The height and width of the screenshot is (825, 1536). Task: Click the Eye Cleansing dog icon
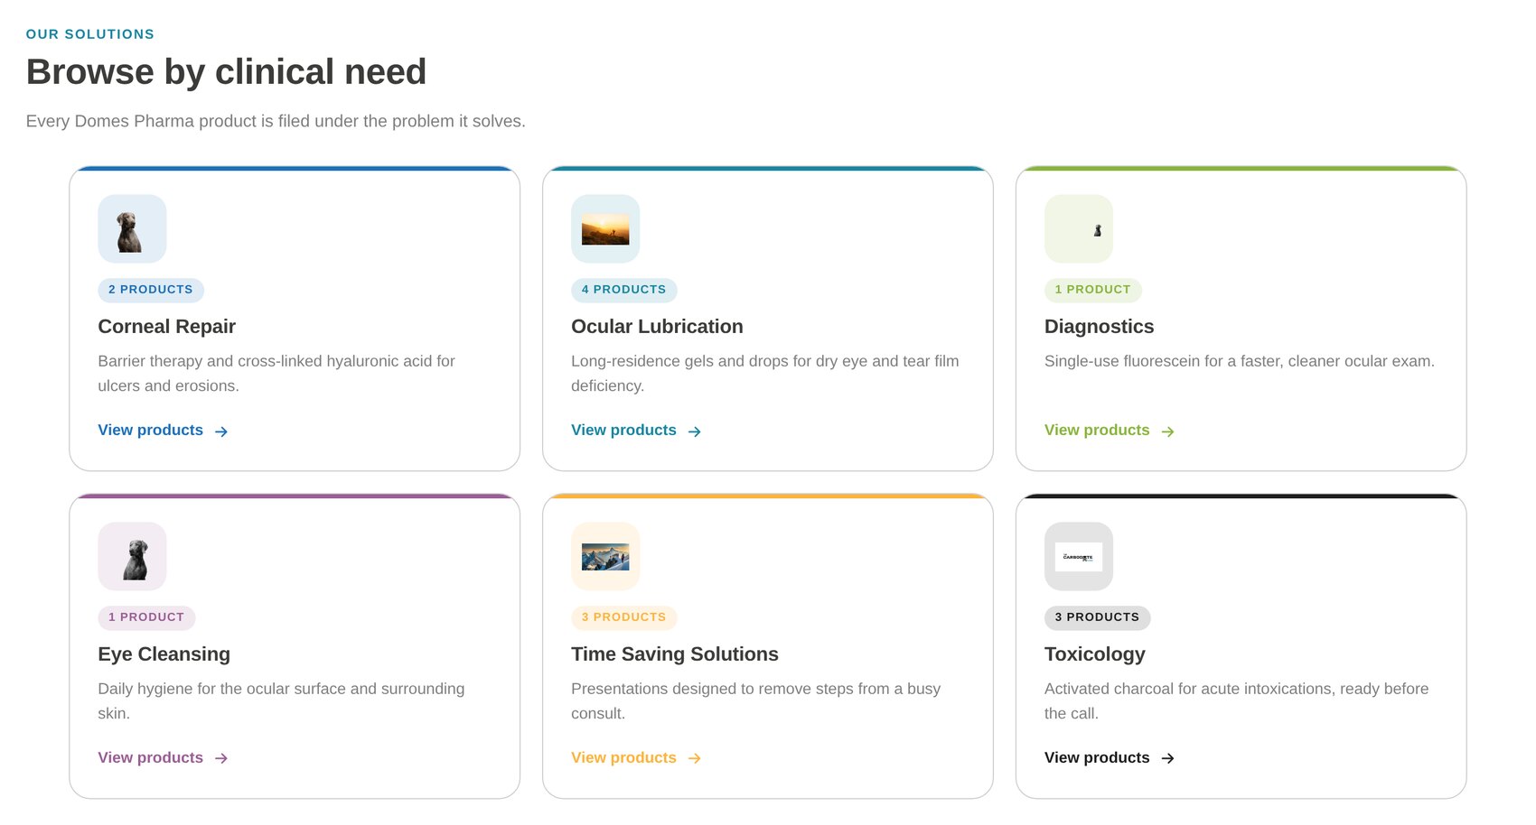coord(132,557)
